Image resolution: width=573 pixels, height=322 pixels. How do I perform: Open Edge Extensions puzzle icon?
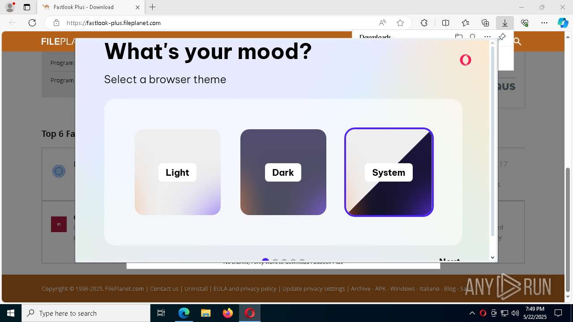424,23
